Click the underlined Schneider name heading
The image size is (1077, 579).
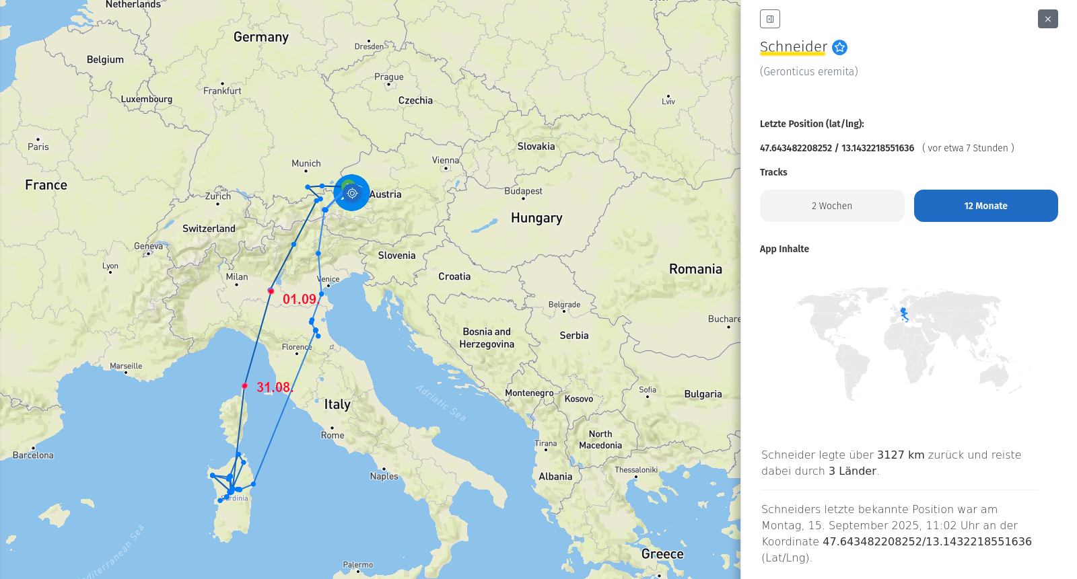tap(793, 46)
